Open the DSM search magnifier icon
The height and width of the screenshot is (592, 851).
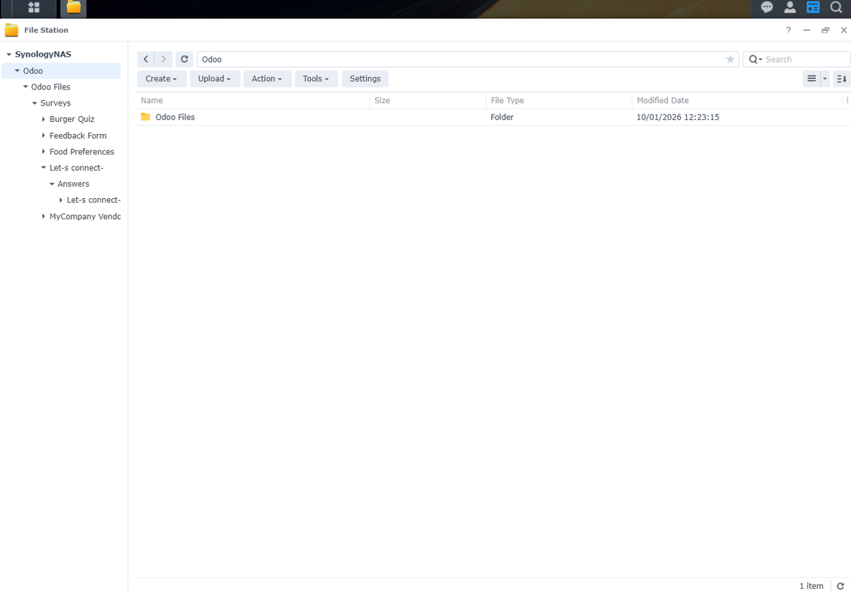(837, 7)
